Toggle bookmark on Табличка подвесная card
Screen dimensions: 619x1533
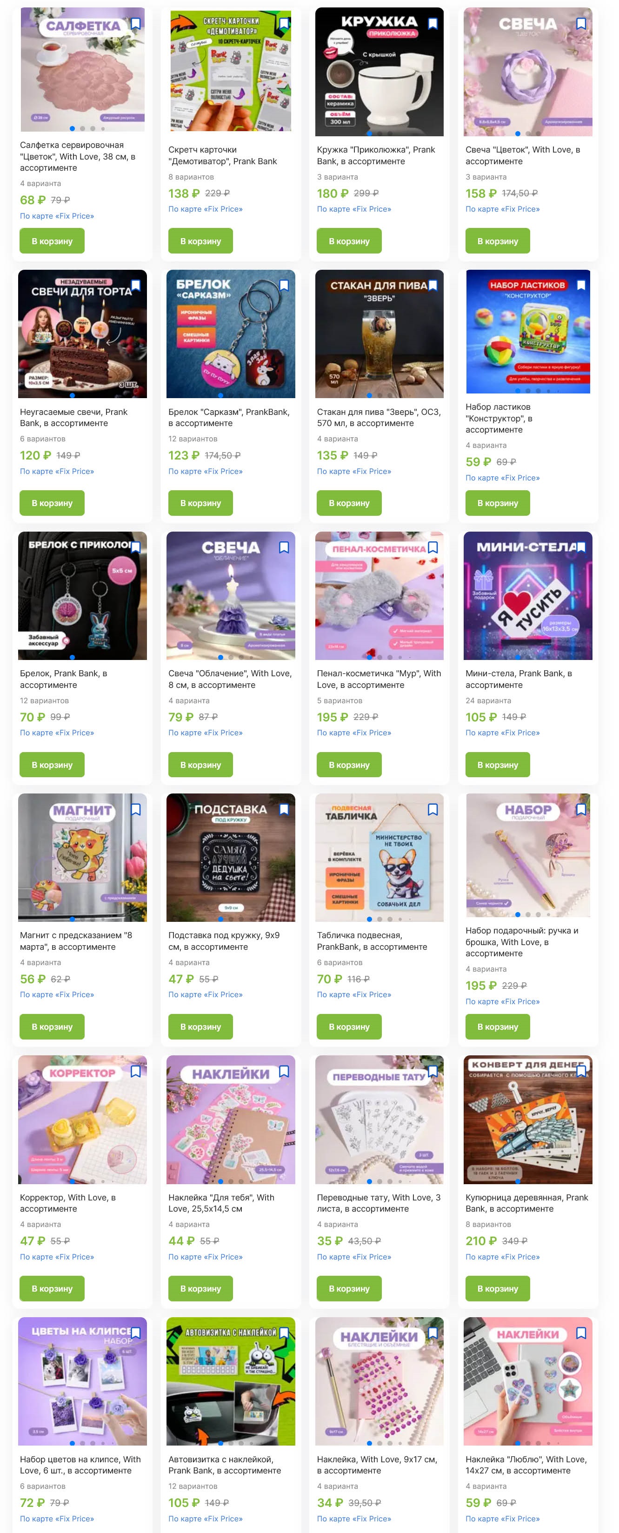click(x=433, y=809)
